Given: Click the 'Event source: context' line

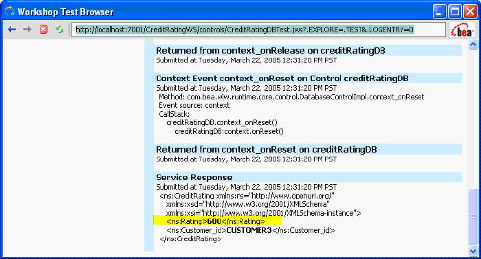Looking at the screenshot, I should [194, 105].
